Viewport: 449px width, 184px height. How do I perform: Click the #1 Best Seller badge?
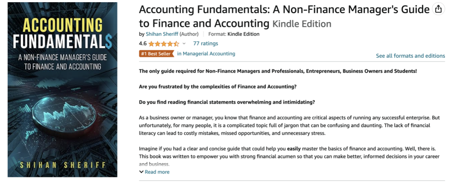(156, 54)
